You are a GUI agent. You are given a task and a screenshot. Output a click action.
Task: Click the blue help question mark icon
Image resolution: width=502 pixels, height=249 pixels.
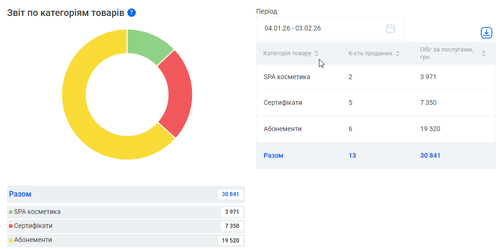click(132, 13)
